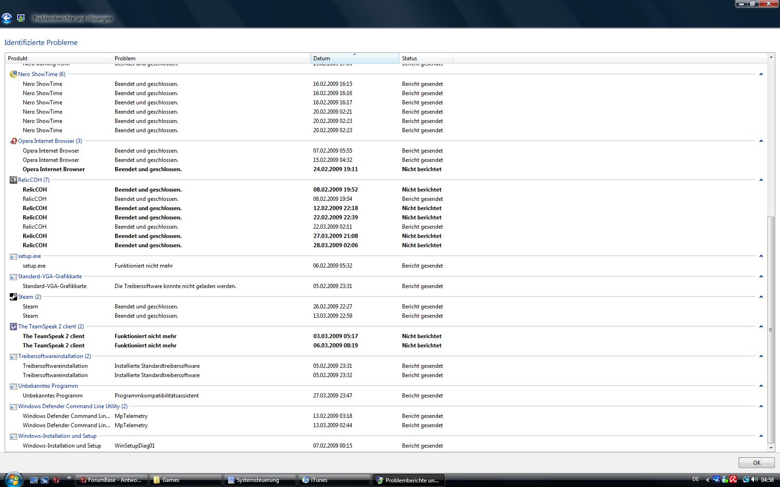
Task: Sort by the Problem column header
Action: (x=211, y=58)
